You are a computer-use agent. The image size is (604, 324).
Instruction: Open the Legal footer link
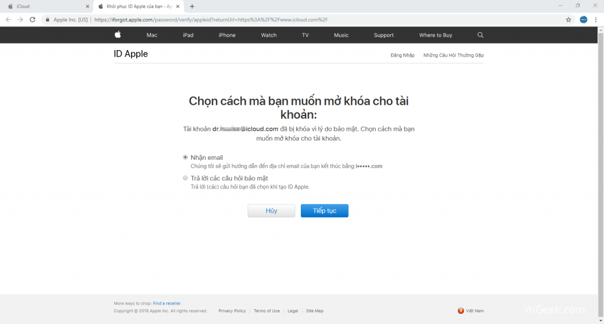tap(293, 311)
